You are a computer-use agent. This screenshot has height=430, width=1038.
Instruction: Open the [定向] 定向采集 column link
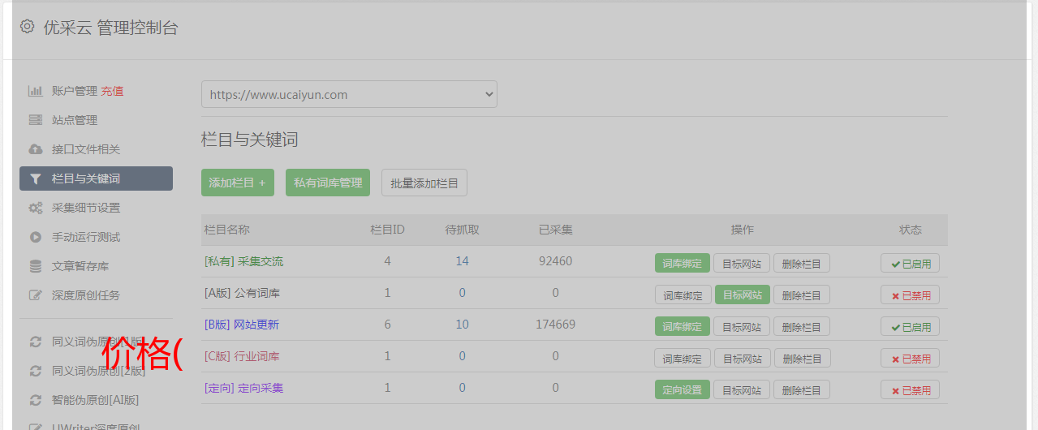coord(243,388)
